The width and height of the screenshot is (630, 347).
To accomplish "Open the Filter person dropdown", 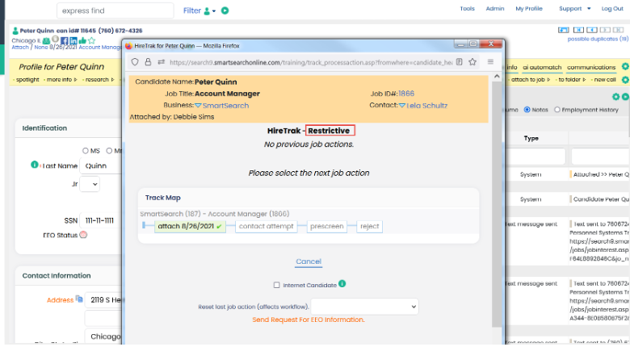I will (x=210, y=10).
